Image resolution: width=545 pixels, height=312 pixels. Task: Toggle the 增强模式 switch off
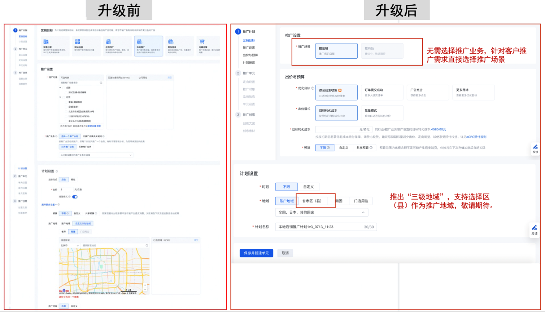click(75, 197)
